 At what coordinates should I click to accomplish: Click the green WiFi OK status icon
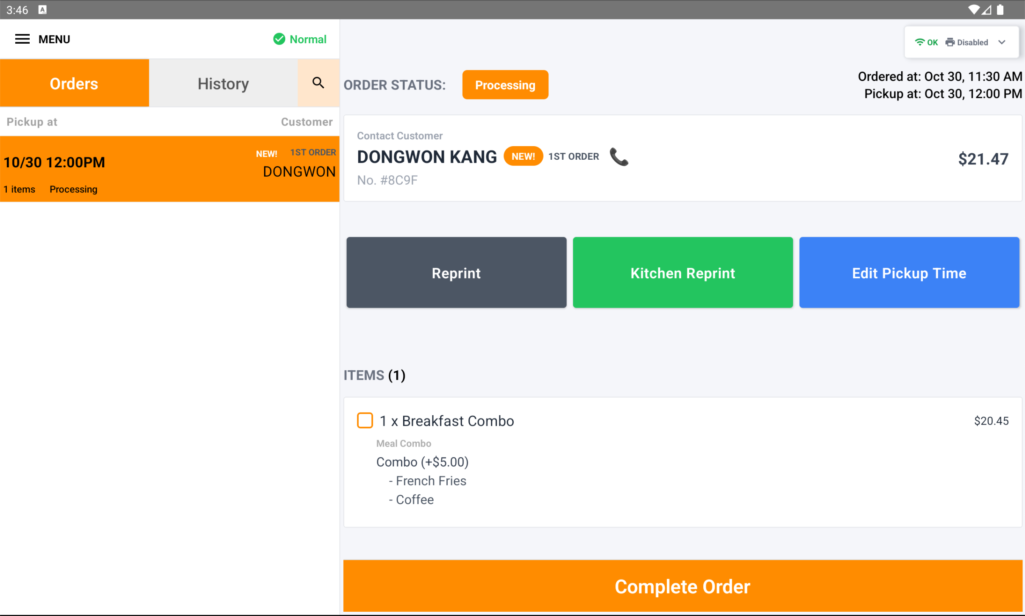click(919, 42)
